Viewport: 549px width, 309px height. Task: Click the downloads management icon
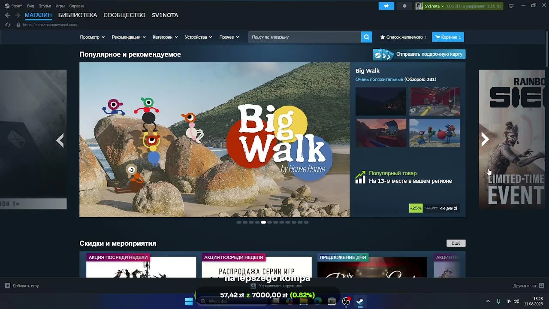253,286
